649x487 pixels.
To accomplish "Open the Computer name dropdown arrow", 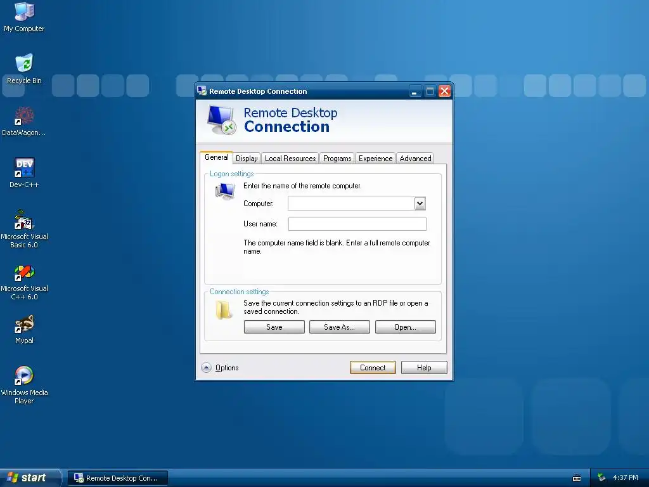I will 420,204.
